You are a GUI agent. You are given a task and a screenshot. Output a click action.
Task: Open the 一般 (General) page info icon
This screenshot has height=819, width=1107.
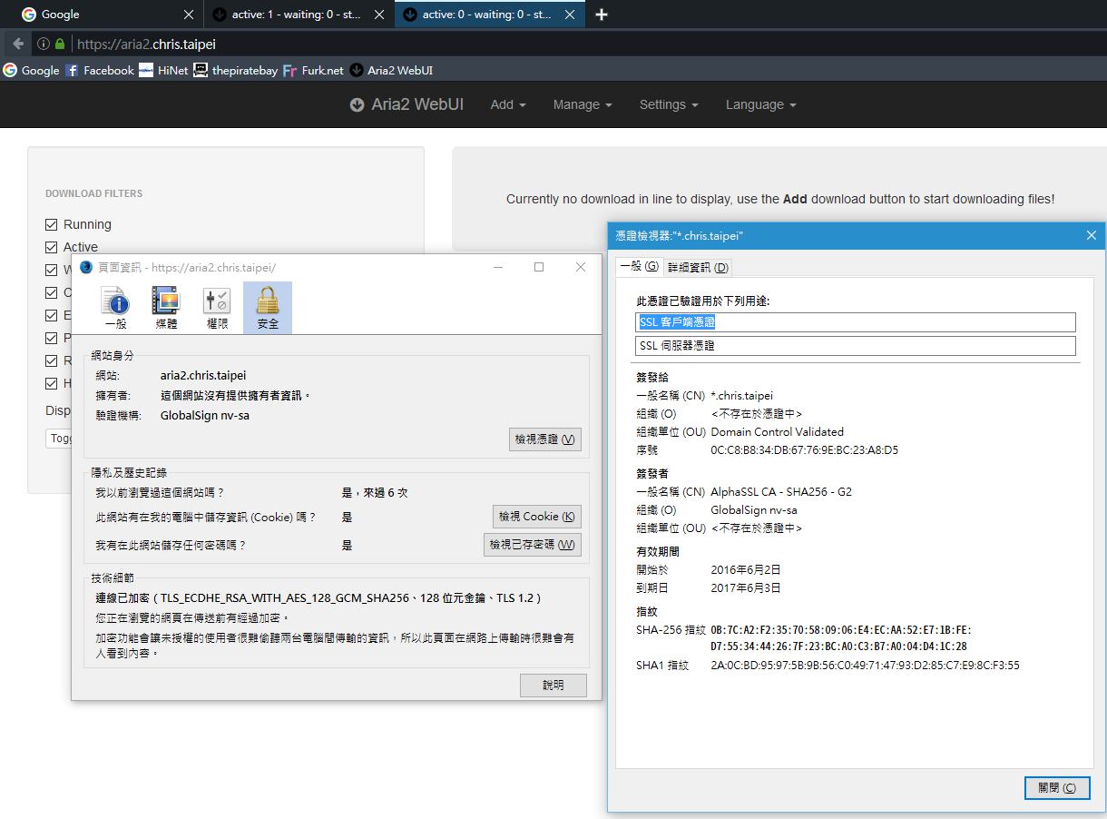tap(115, 307)
